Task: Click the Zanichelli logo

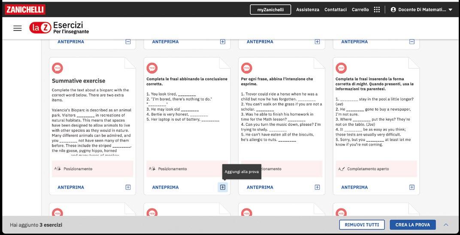Action: [25, 10]
